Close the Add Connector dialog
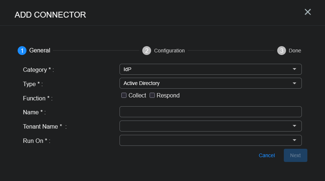325x181 pixels. click(x=308, y=12)
